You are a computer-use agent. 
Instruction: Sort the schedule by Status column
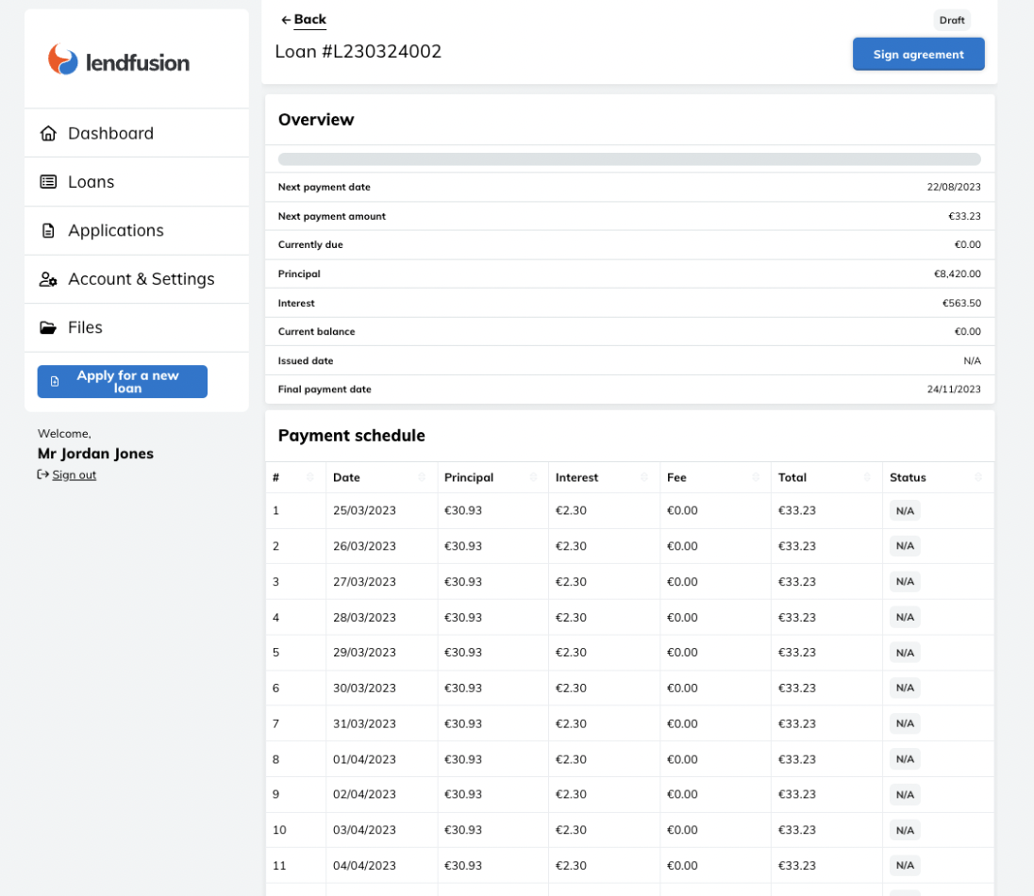(x=978, y=477)
